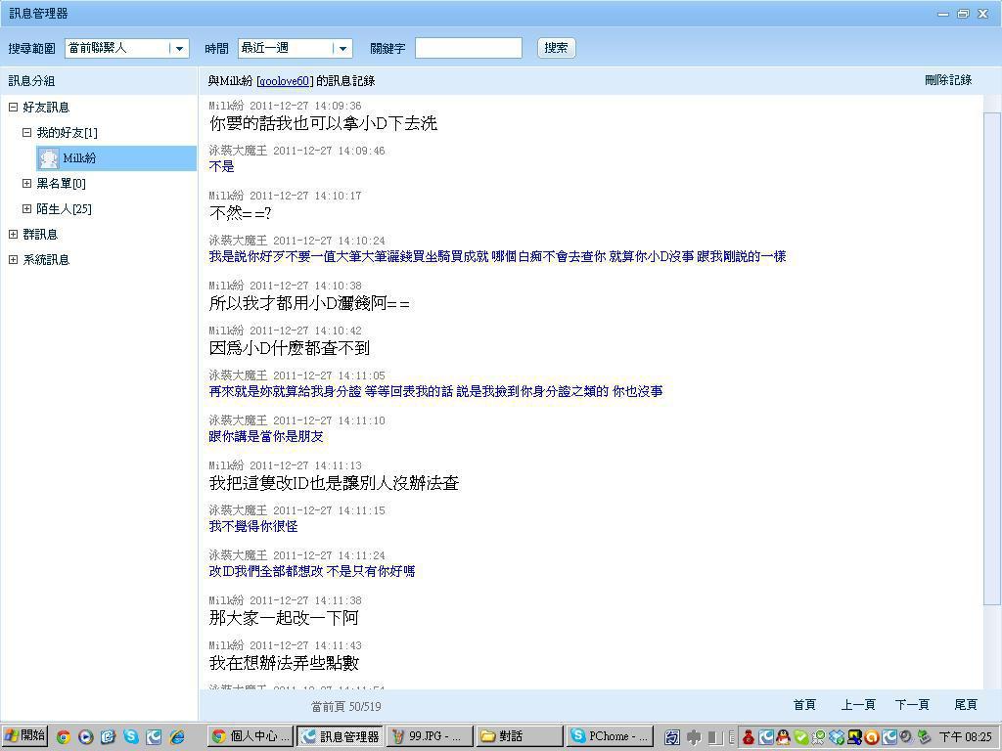Select the 群訊息 tree label
Image resolution: width=1002 pixels, height=751 pixels.
point(40,235)
